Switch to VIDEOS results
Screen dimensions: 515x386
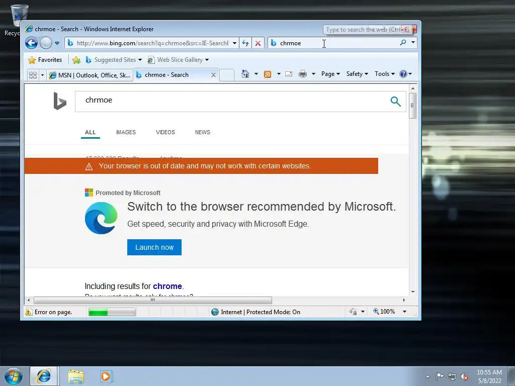point(165,132)
